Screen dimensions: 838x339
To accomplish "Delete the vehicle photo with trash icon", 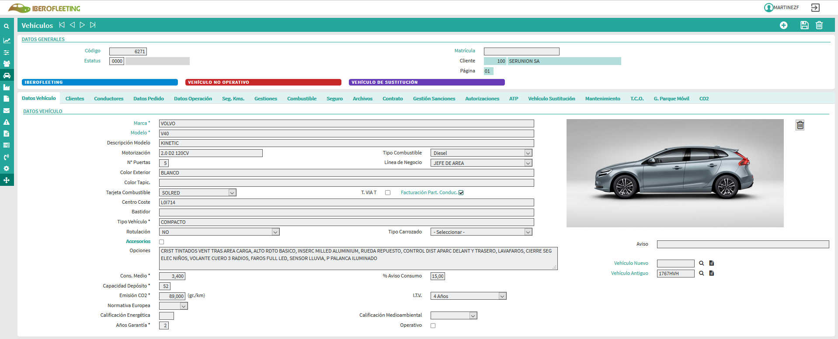I will 800,125.
